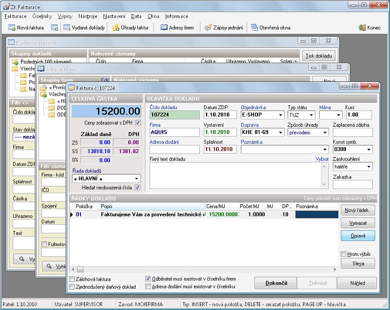
Task: Expand the Objednávka dropdown showing E-SHOP
Action: tap(280, 116)
